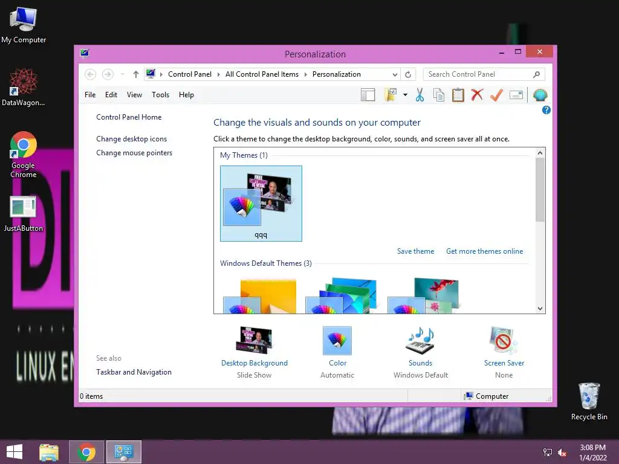Screen dimensions: 619x464
Task: Open Recycle Bin on desktop
Action: pyautogui.click(x=589, y=401)
